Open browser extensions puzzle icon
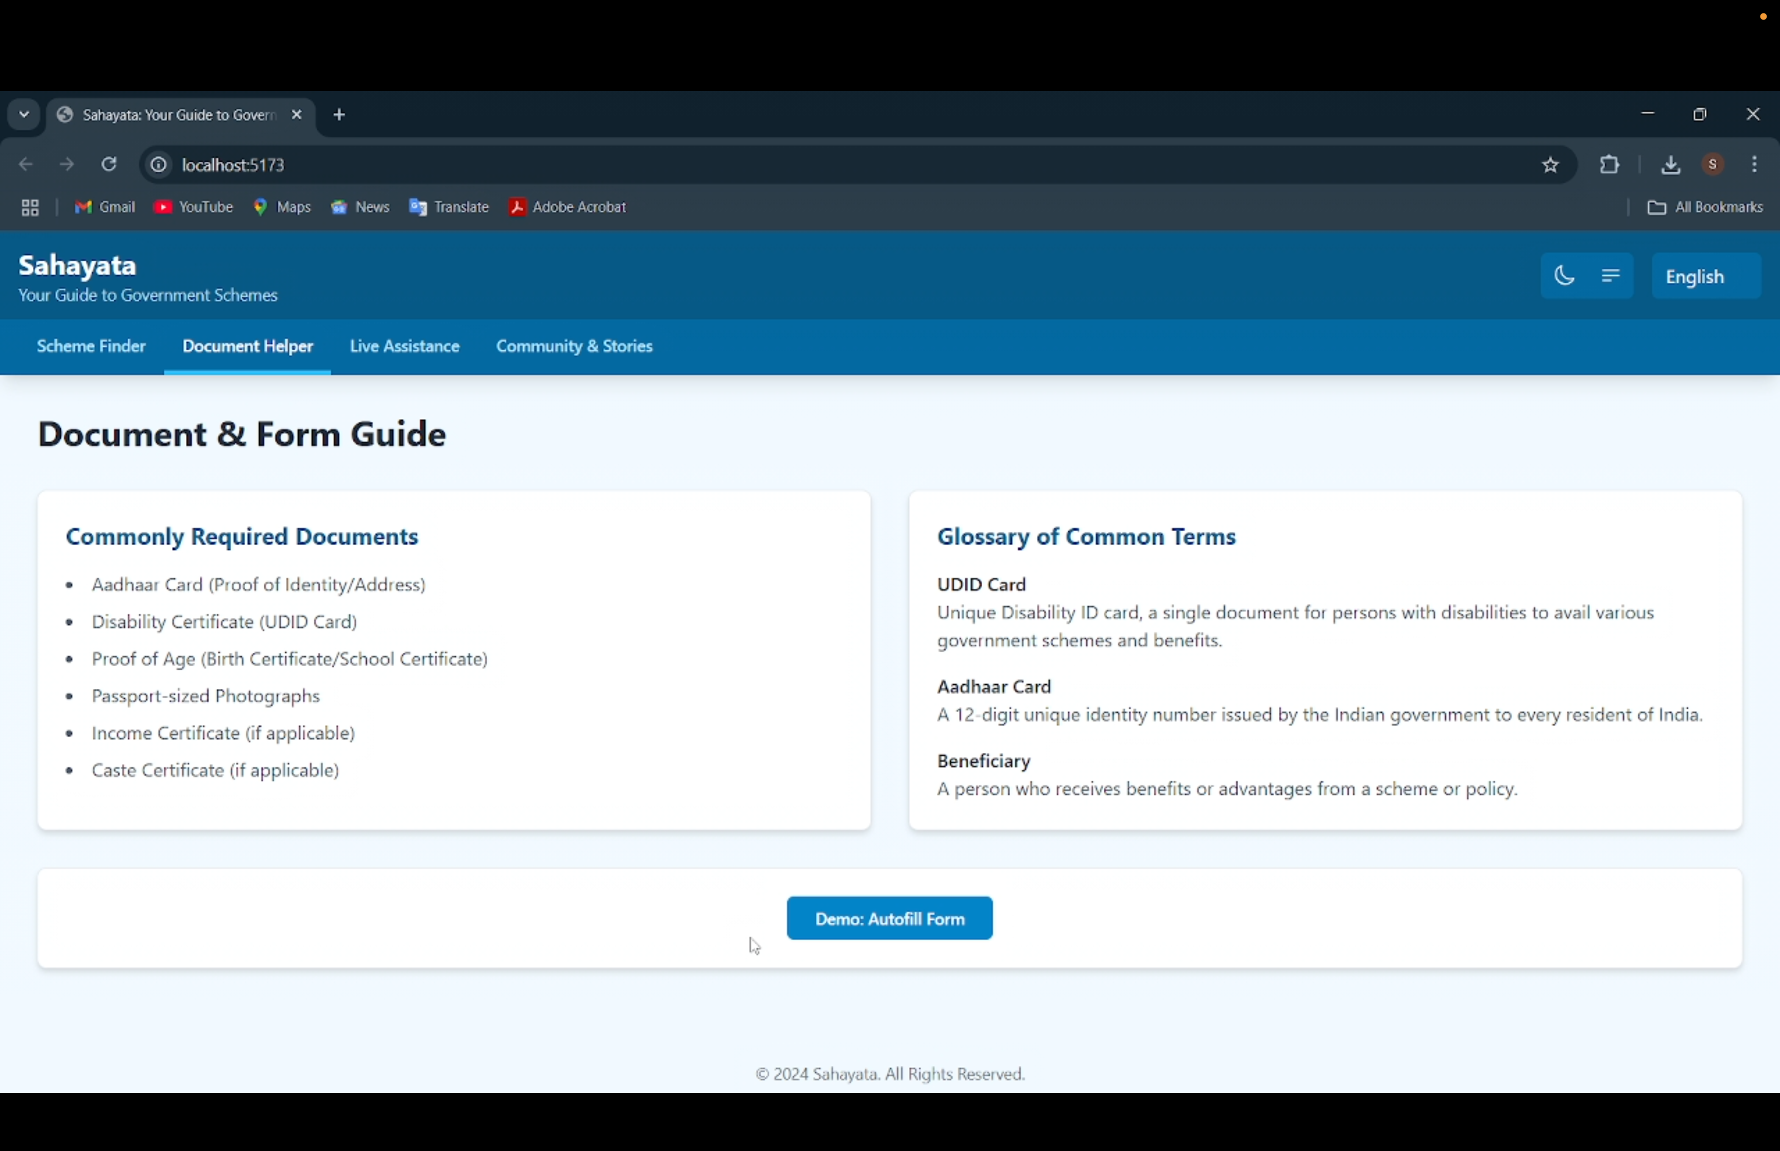Screen dimensions: 1780x1151 pos(1610,164)
